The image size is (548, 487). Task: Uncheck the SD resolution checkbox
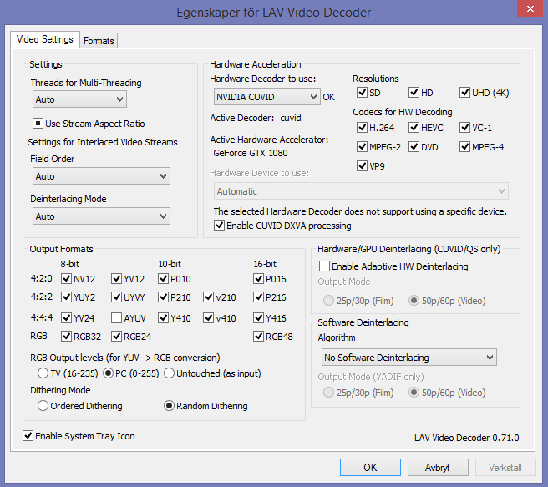click(362, 93)
